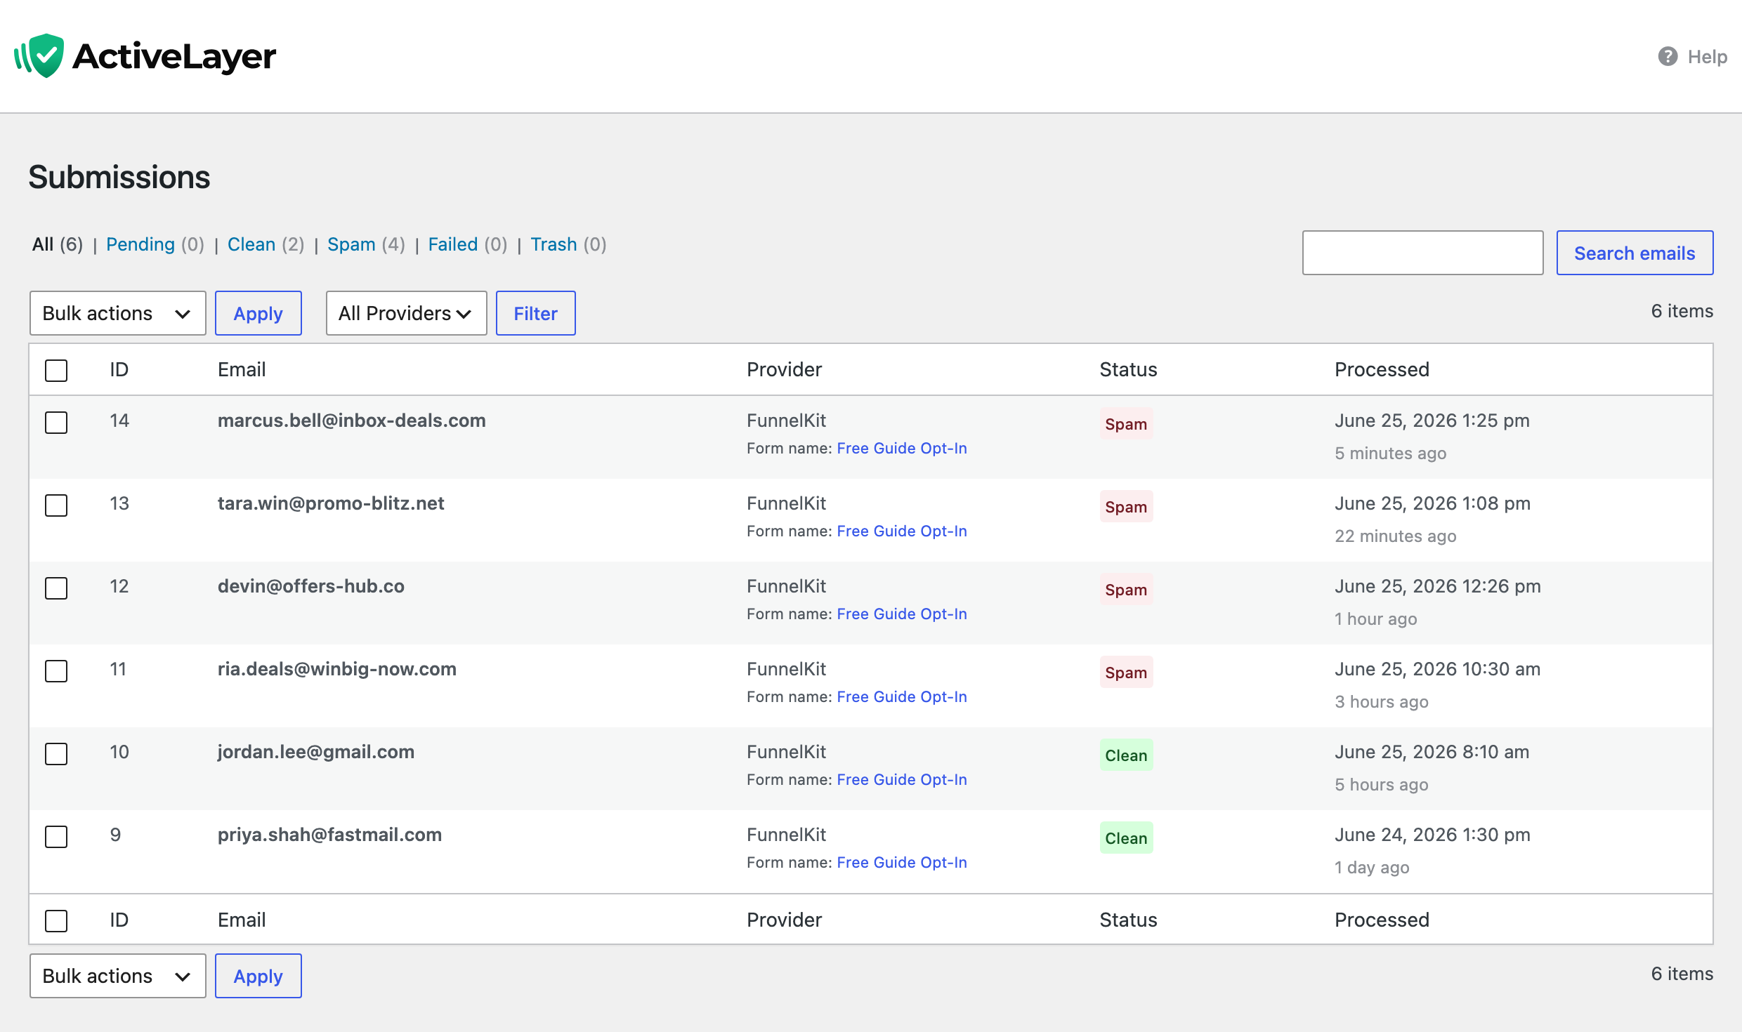Open the Trash view
Viewport: 1742px width, 1032px height.
pyautogui.click(x=554, y=244)
